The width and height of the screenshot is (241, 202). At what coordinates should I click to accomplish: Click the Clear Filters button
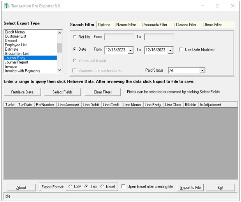103,92
